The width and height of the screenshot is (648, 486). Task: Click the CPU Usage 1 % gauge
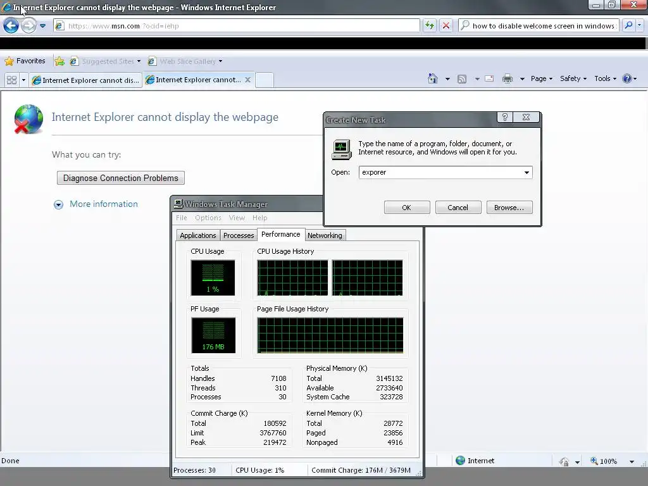point(213,278)
